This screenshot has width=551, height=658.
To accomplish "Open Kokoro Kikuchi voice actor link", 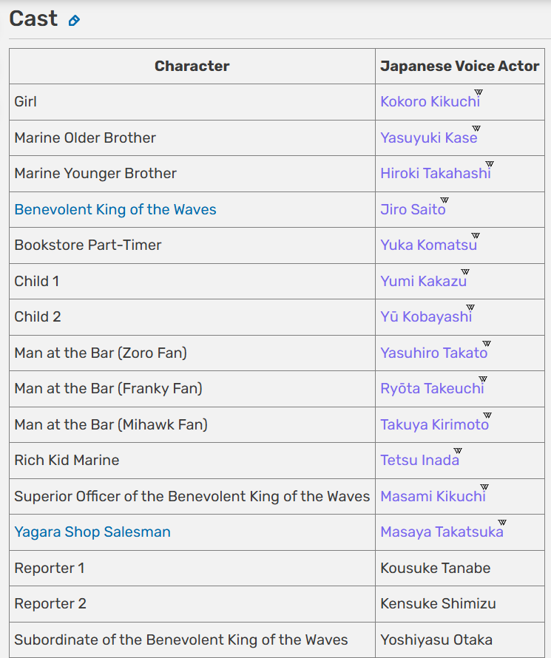I will 430,101.
